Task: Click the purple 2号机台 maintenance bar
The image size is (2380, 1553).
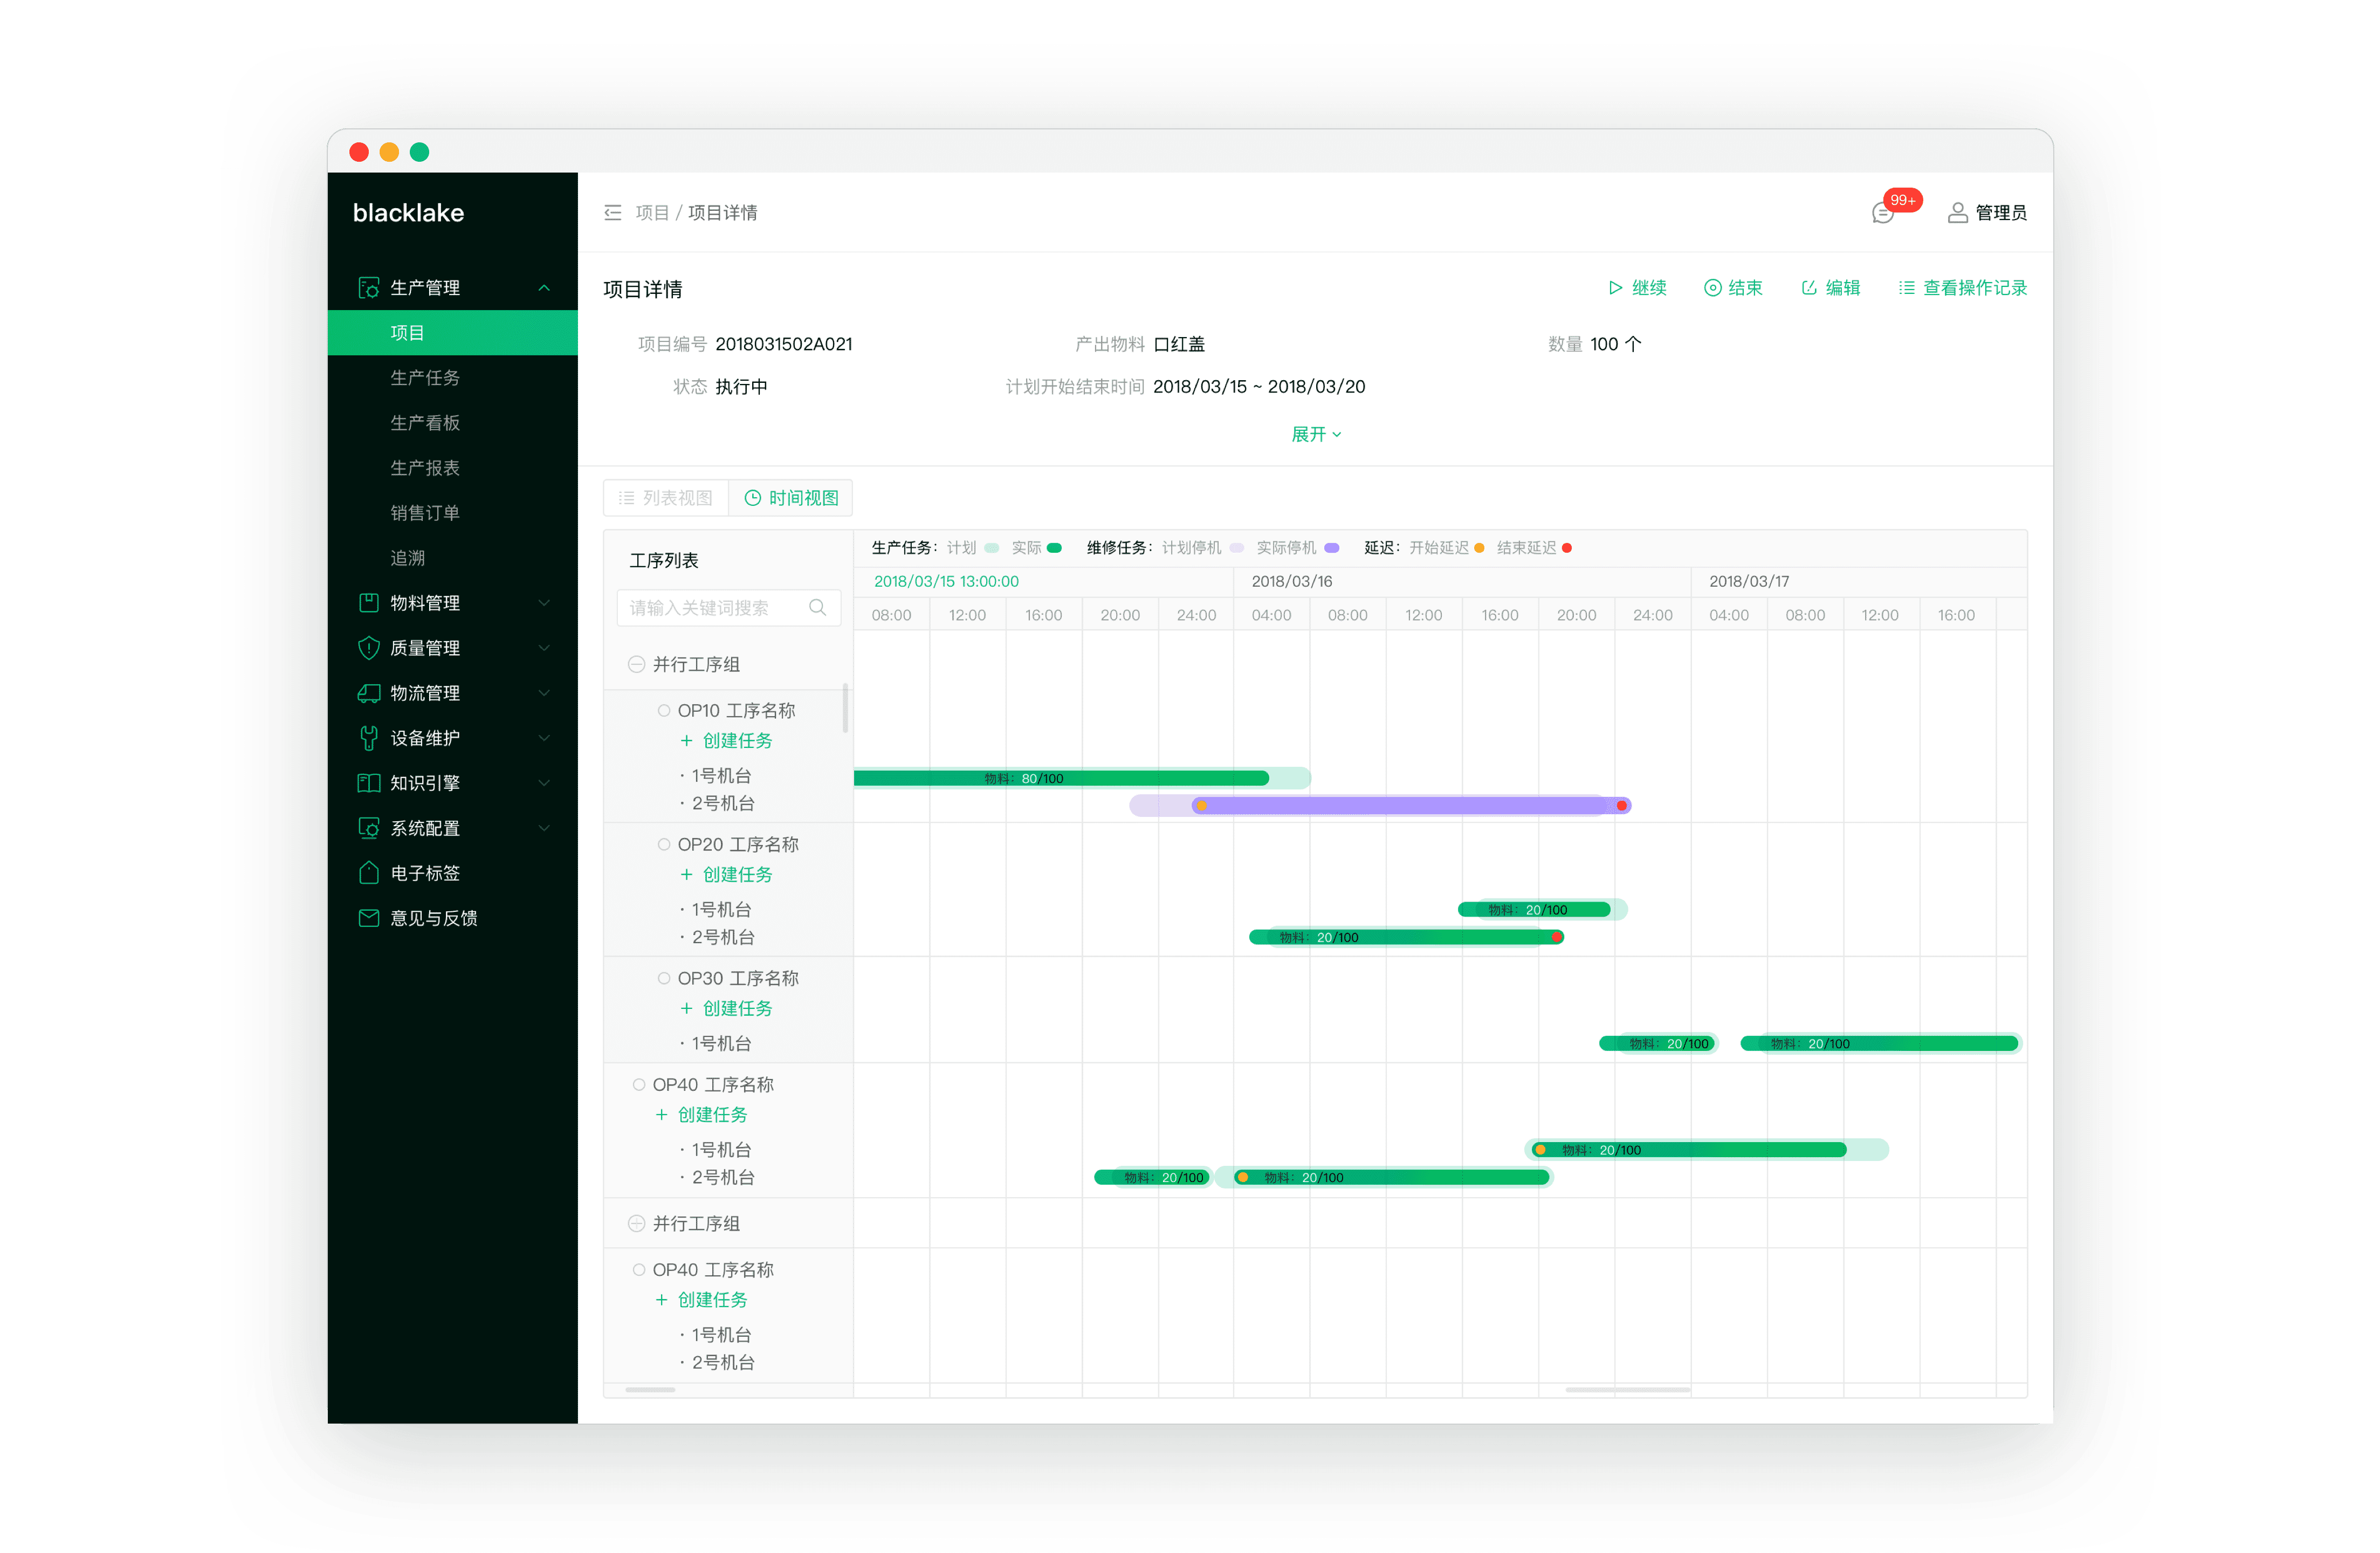Action: coord(1411,805)
